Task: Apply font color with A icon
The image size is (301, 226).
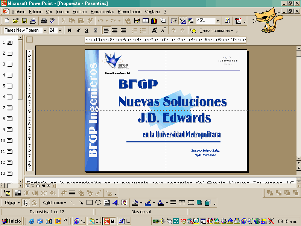Action: 161,203
